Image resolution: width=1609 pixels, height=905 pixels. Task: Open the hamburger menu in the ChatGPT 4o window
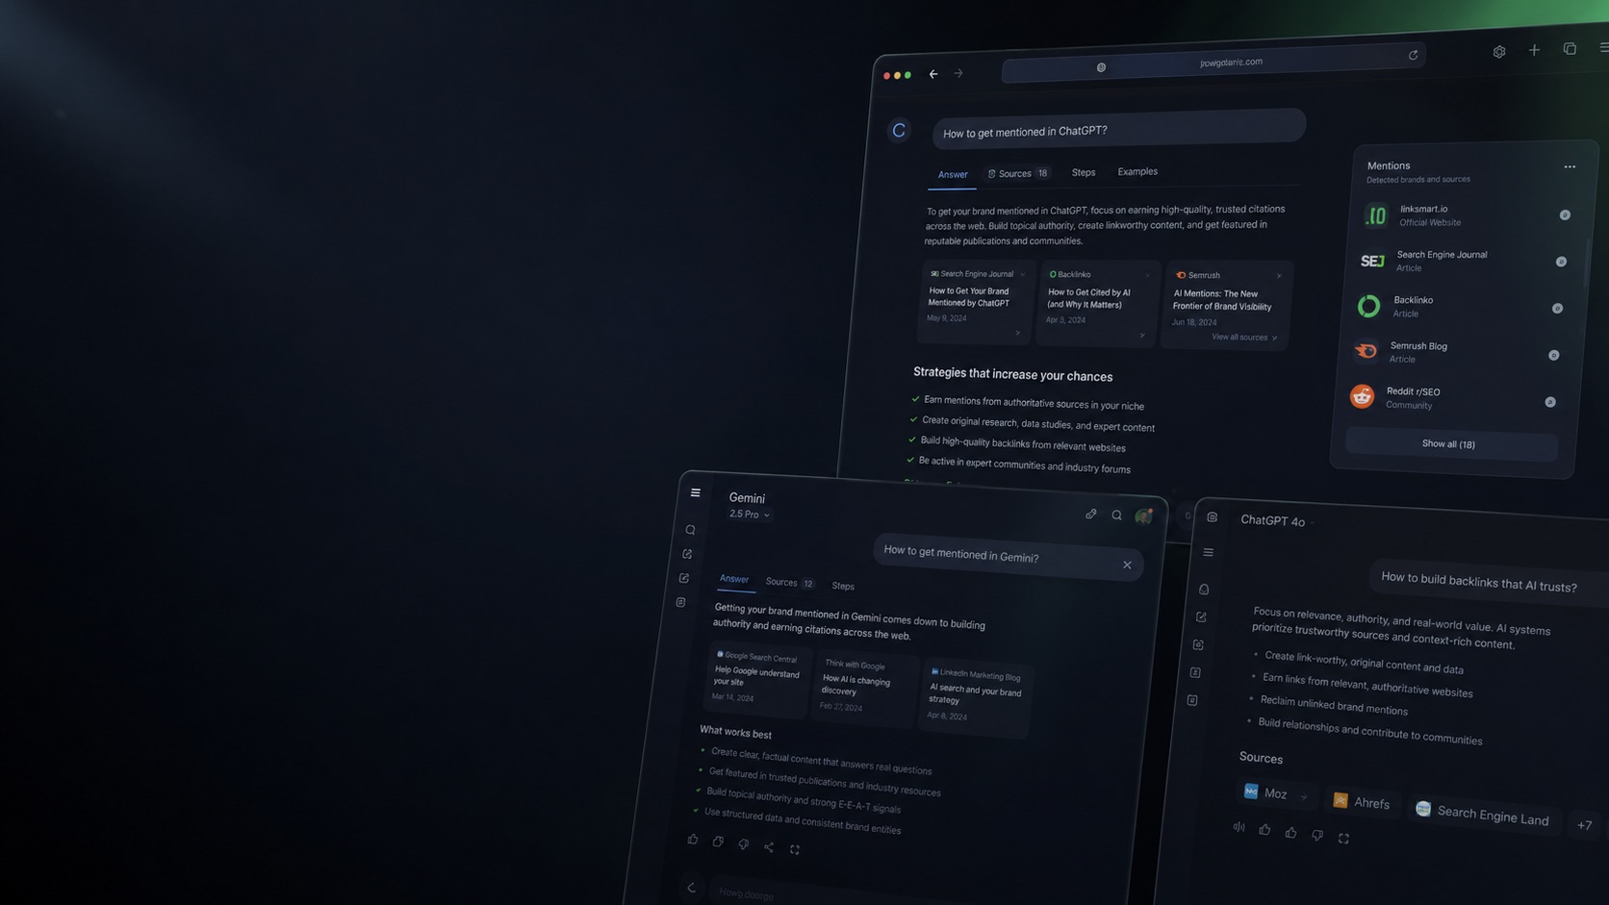(1208, 553)
